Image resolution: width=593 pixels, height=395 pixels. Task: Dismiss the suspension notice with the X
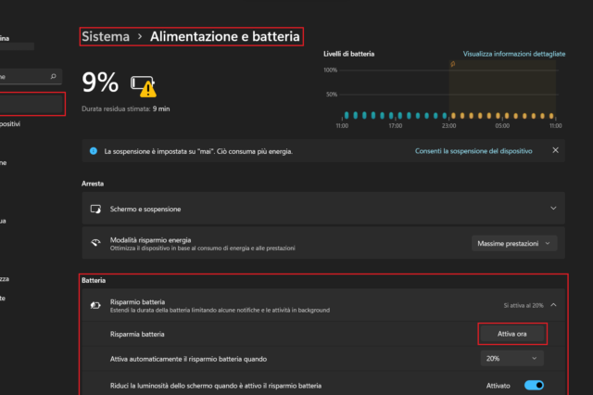pos(555,150)
